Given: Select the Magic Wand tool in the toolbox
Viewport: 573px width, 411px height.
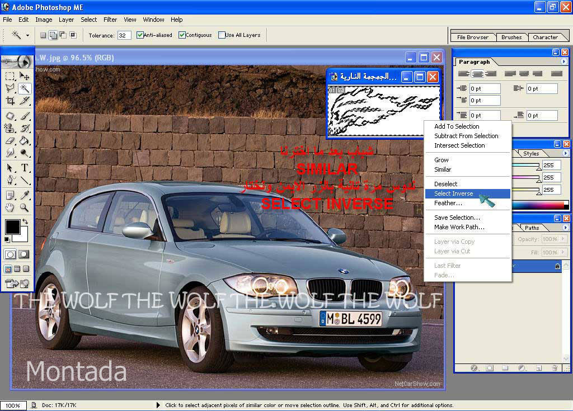Looking at the screenshot, I should (25, 88).
